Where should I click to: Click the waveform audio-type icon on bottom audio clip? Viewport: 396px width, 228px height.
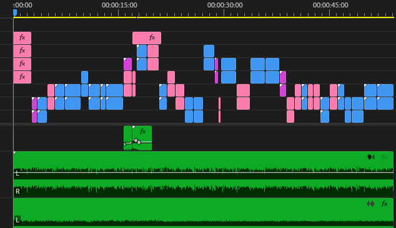(x=371, y=204)
